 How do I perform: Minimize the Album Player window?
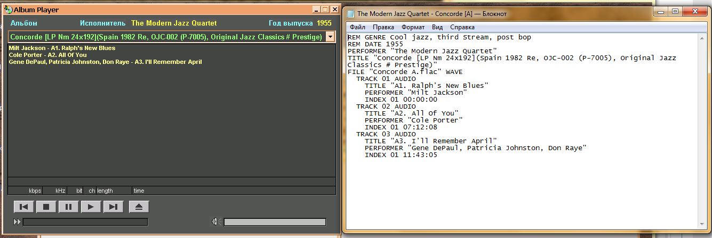tap(316, 10)
